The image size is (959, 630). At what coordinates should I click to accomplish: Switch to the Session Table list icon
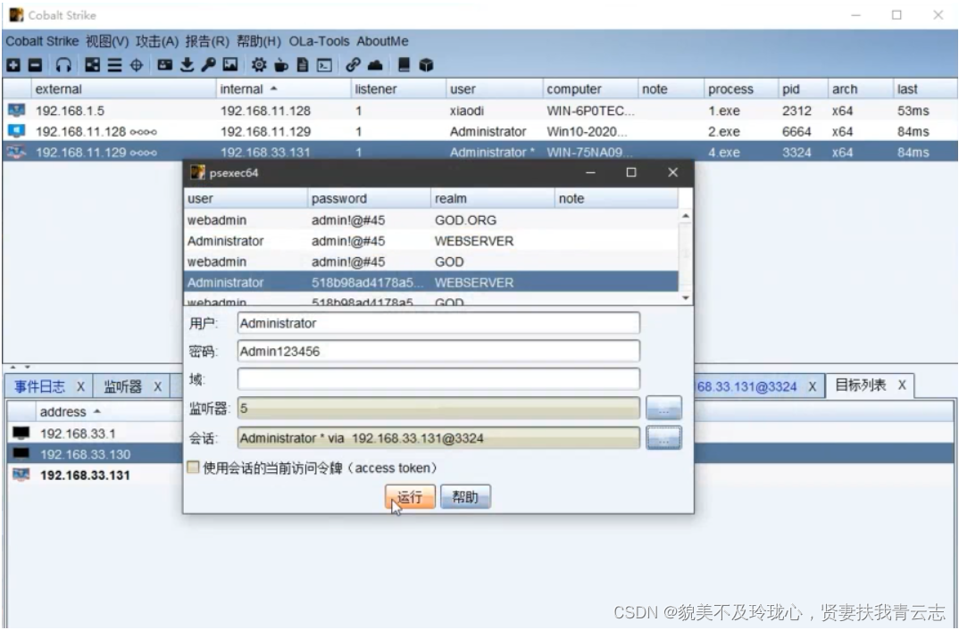tap(114, 65)
